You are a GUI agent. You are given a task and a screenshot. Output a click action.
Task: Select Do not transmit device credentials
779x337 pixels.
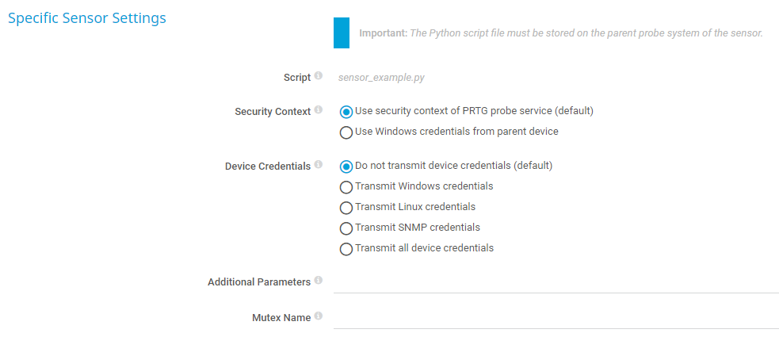coord(346,167)
